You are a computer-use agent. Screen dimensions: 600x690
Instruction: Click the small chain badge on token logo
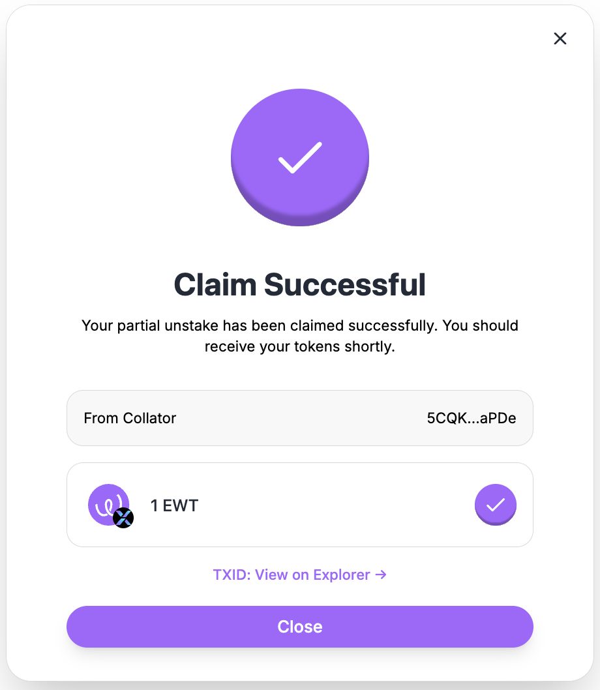[123, 518]
